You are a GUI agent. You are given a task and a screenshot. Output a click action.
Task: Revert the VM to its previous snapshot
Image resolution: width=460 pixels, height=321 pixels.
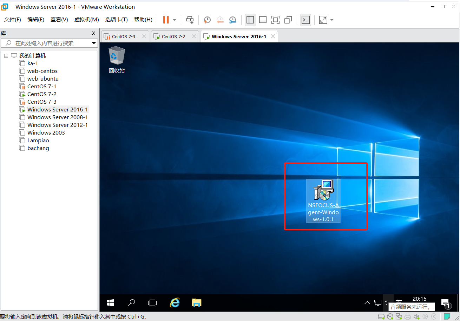[220, 20]
